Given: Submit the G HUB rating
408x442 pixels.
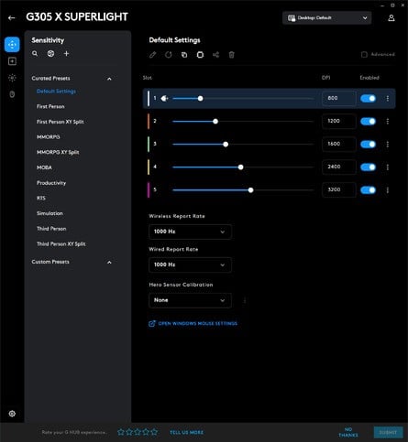Looking at the screenshot, I should 388,432.
